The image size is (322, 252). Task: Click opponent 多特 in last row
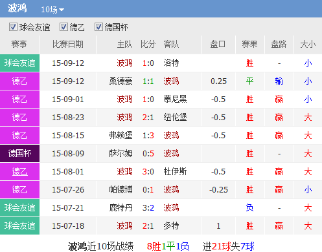pos(171,226)
